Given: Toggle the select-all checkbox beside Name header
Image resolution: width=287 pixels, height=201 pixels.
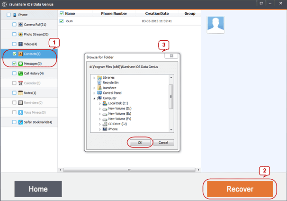Looking at the screenshot, I should [x=62, y=13].
